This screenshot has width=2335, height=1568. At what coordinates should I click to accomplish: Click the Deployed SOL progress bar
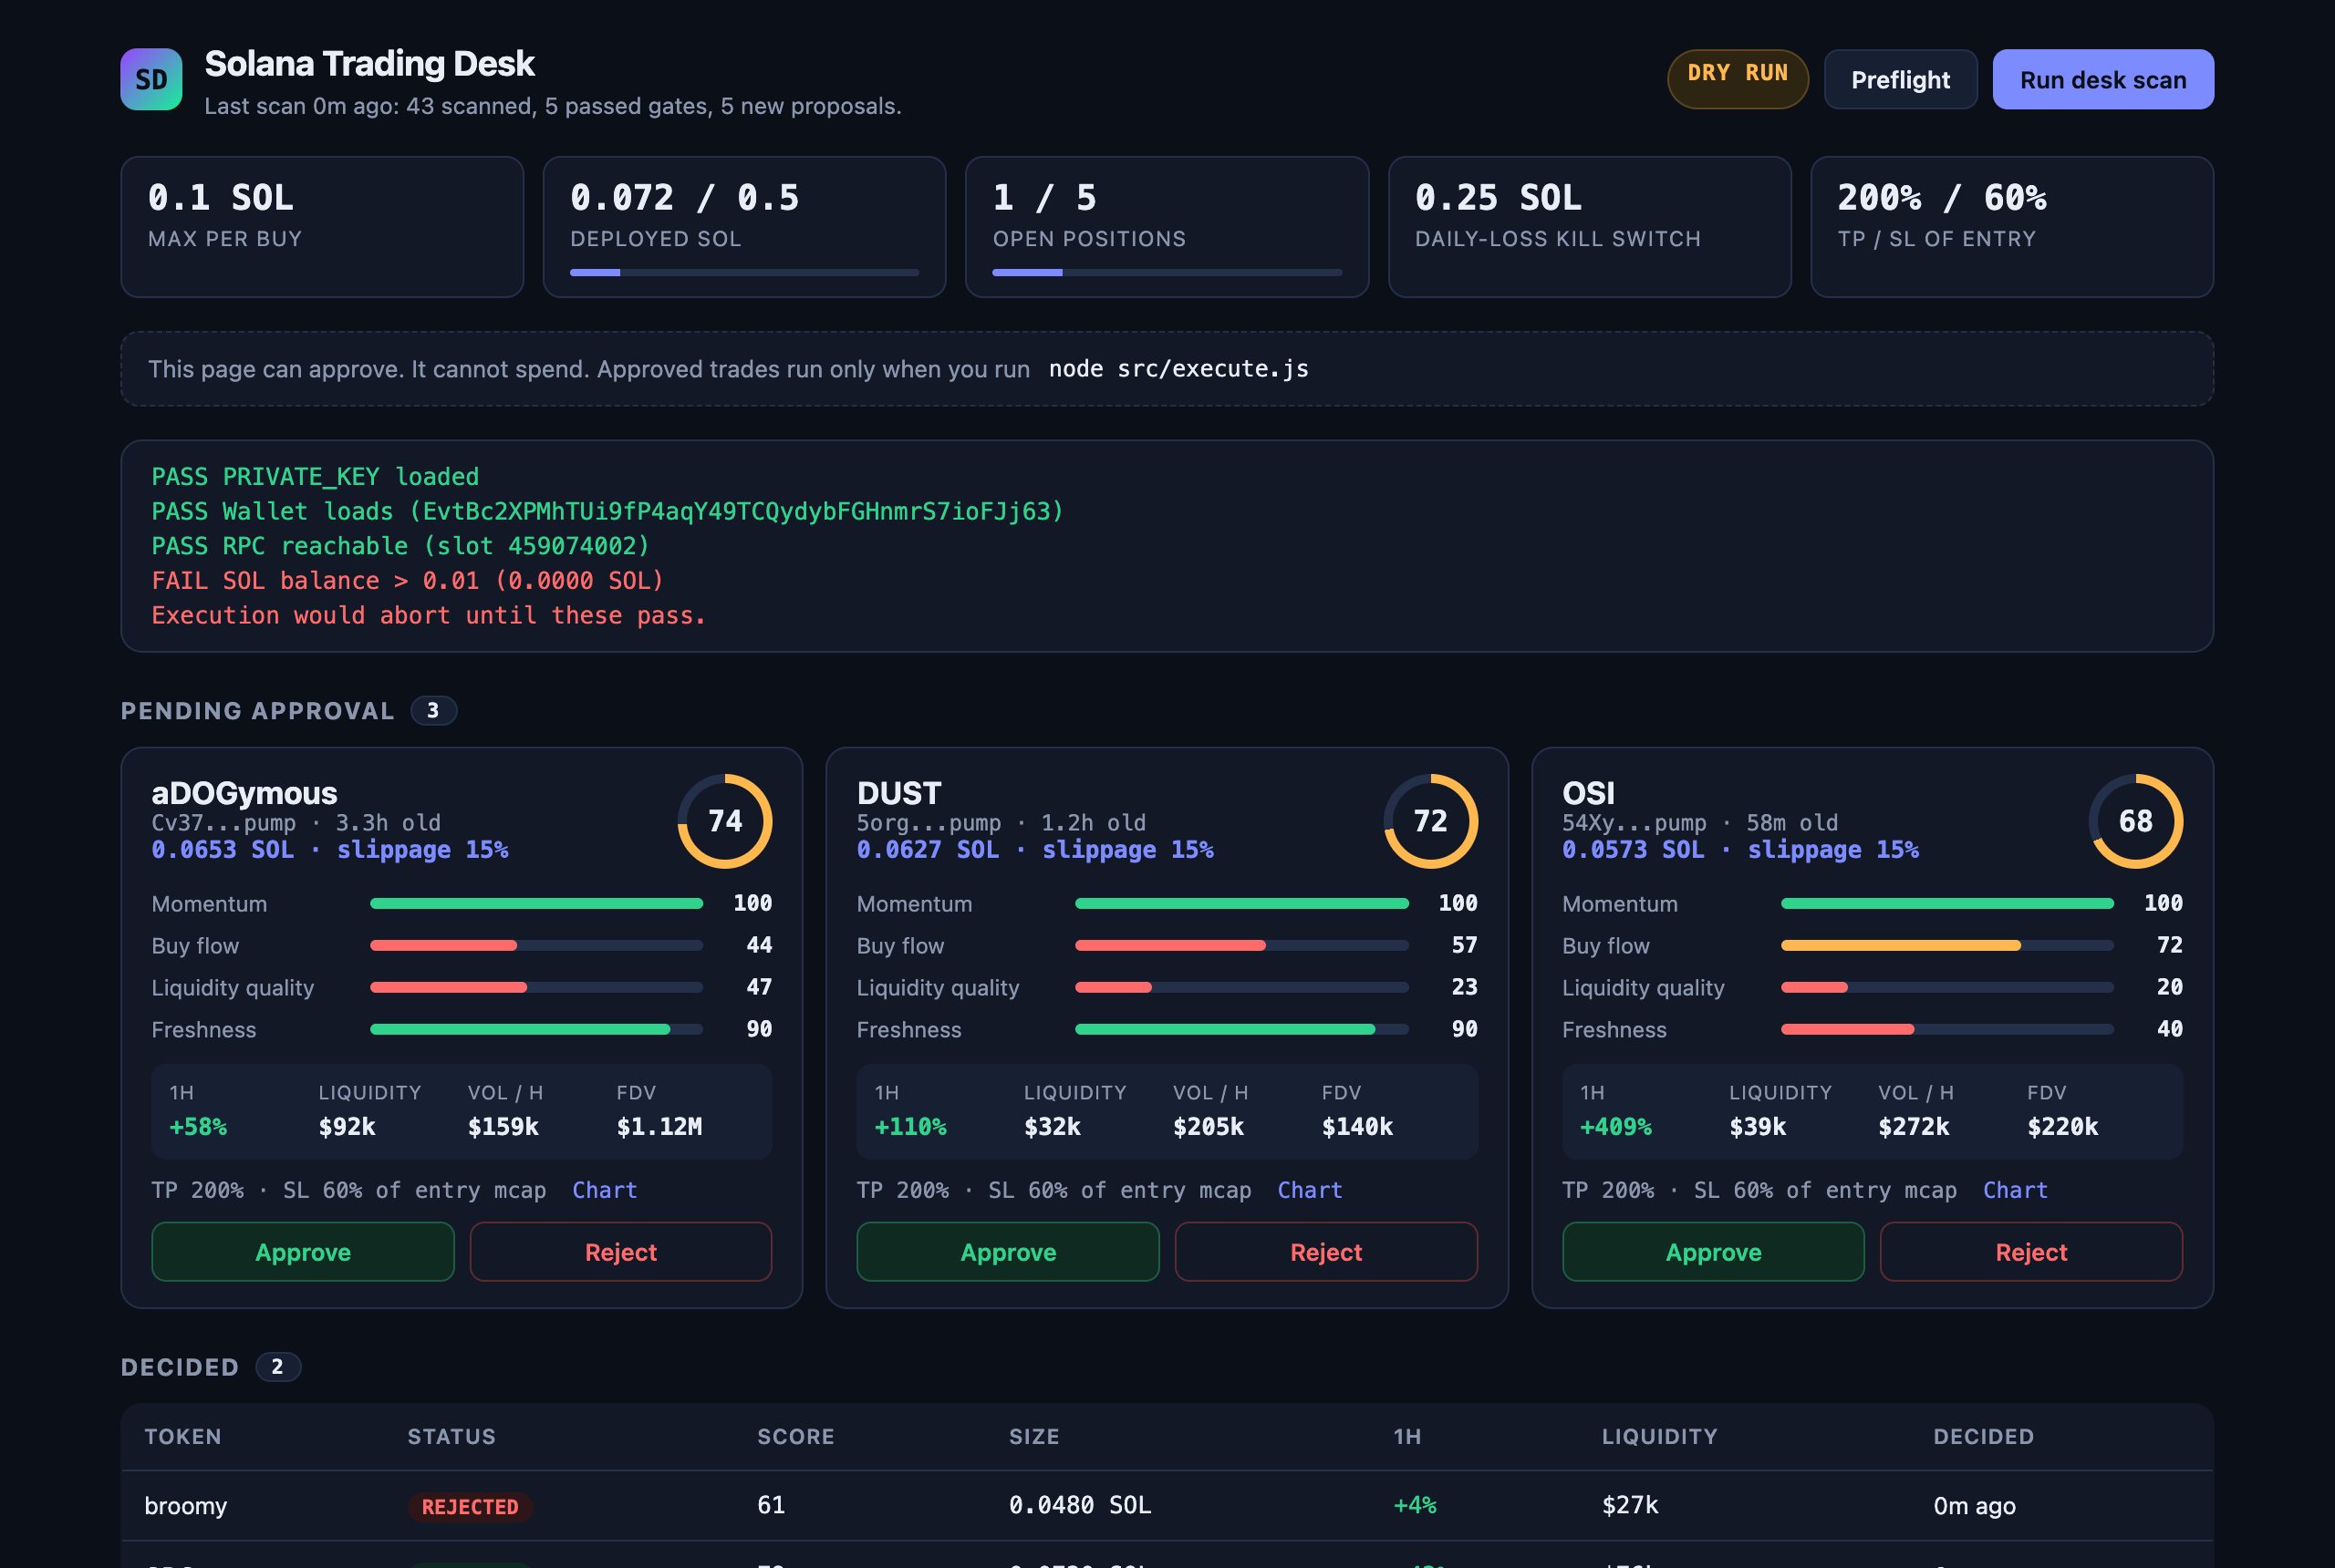[744, 272]
